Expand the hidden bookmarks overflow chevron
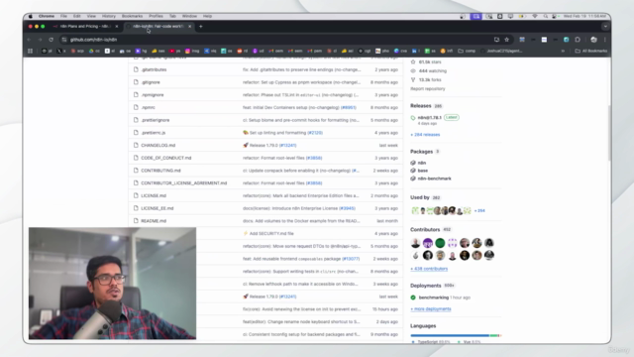This screenshot has height=357, width=634. coord(563,51)
